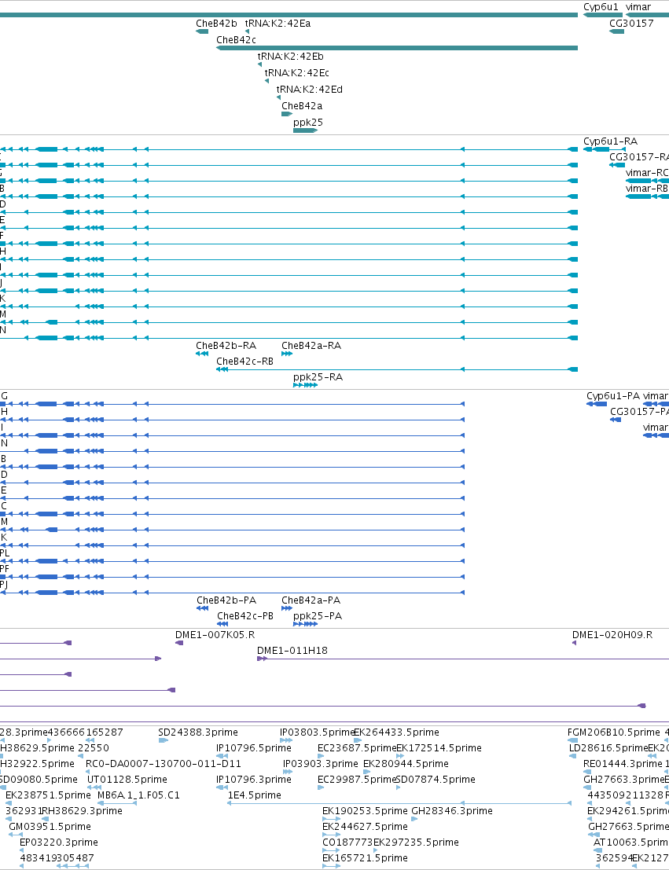
Task: Click the GH27663.5prime EST label
Action: point(628,827)
